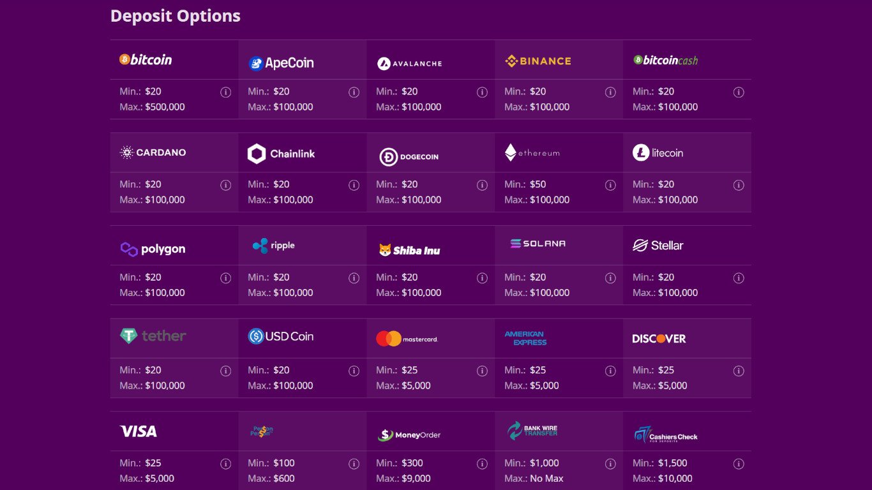872x490 pixels.
Task: Click the Cashiers Check logo
Action: pyautogui.click(x=666, y=435)
